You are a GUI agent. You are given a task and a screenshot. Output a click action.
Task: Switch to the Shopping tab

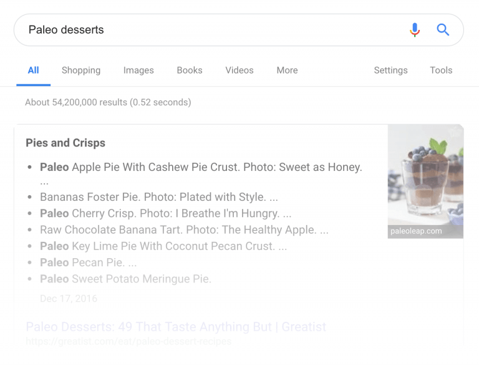point(81,70)
